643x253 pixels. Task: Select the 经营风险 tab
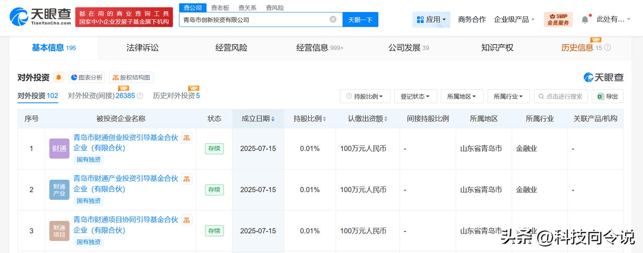click(x=232, y=48)
